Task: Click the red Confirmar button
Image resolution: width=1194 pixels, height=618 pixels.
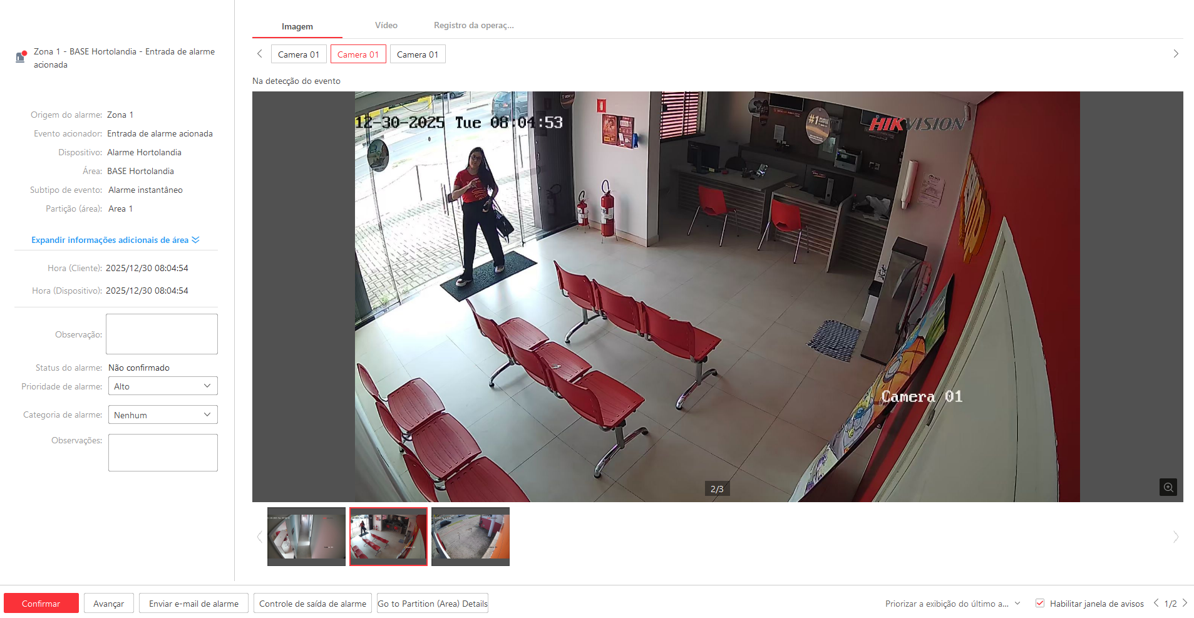Action: pyautogui.click(x=41, y=604)
